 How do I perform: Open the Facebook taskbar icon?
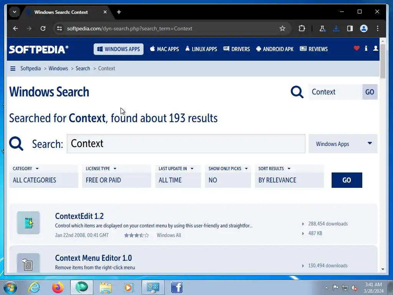177,287
